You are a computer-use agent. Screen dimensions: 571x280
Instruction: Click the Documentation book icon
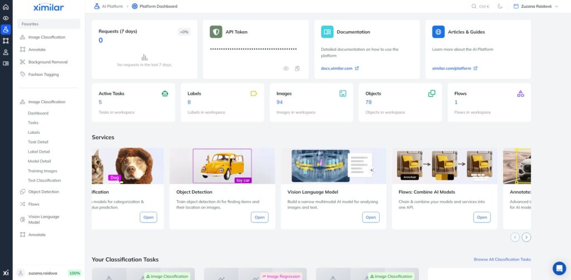(327, 32)
